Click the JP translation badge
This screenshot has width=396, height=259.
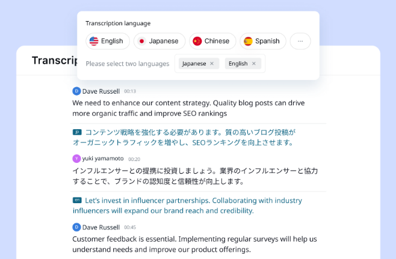click(x=77, y=132)
